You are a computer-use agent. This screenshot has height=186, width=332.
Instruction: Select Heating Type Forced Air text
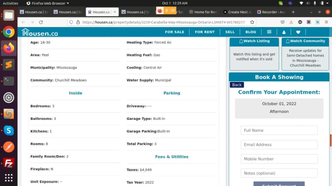point(149,42)
